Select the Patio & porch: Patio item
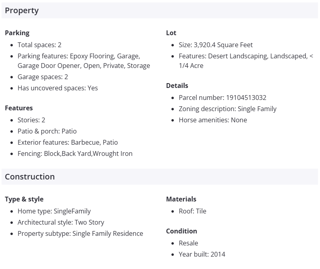Viewport: 320px width, 269px height. tap(47, 131)
